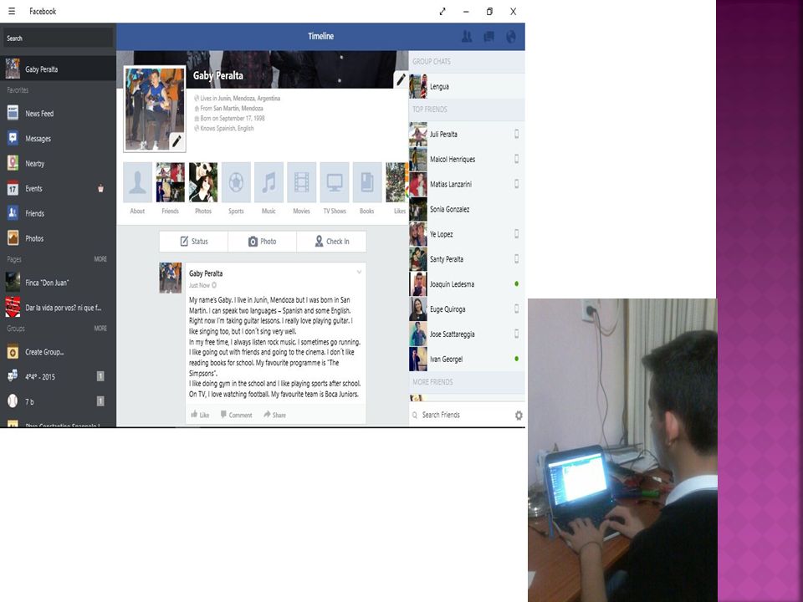
Task: Click the Photo upload button
Action: click(x=262, y=242)
